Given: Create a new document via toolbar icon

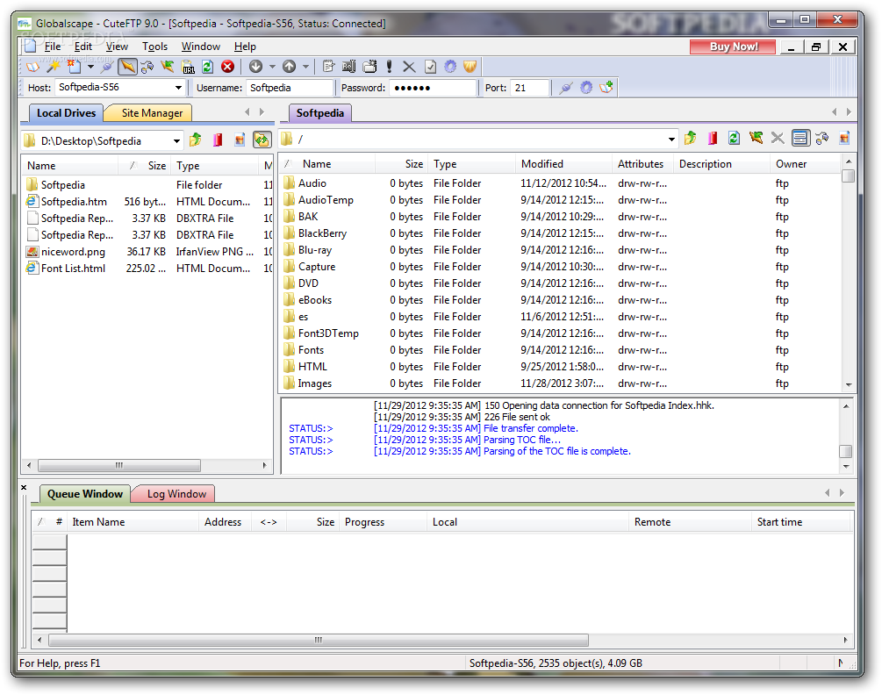Looking at the screenshot, I should click(74, 67).
